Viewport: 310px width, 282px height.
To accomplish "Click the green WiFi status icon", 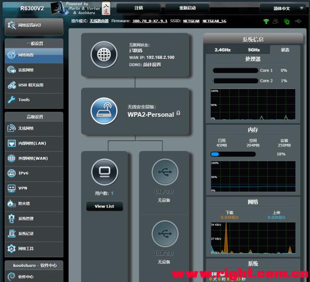I will [266, 21].
